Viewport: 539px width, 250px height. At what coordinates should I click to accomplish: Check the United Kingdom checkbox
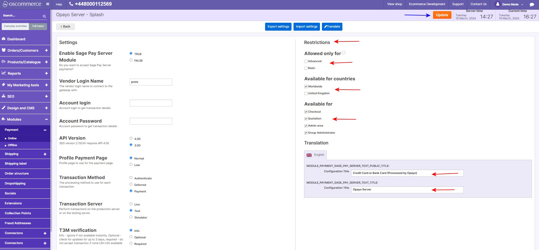tap(306, 93)
